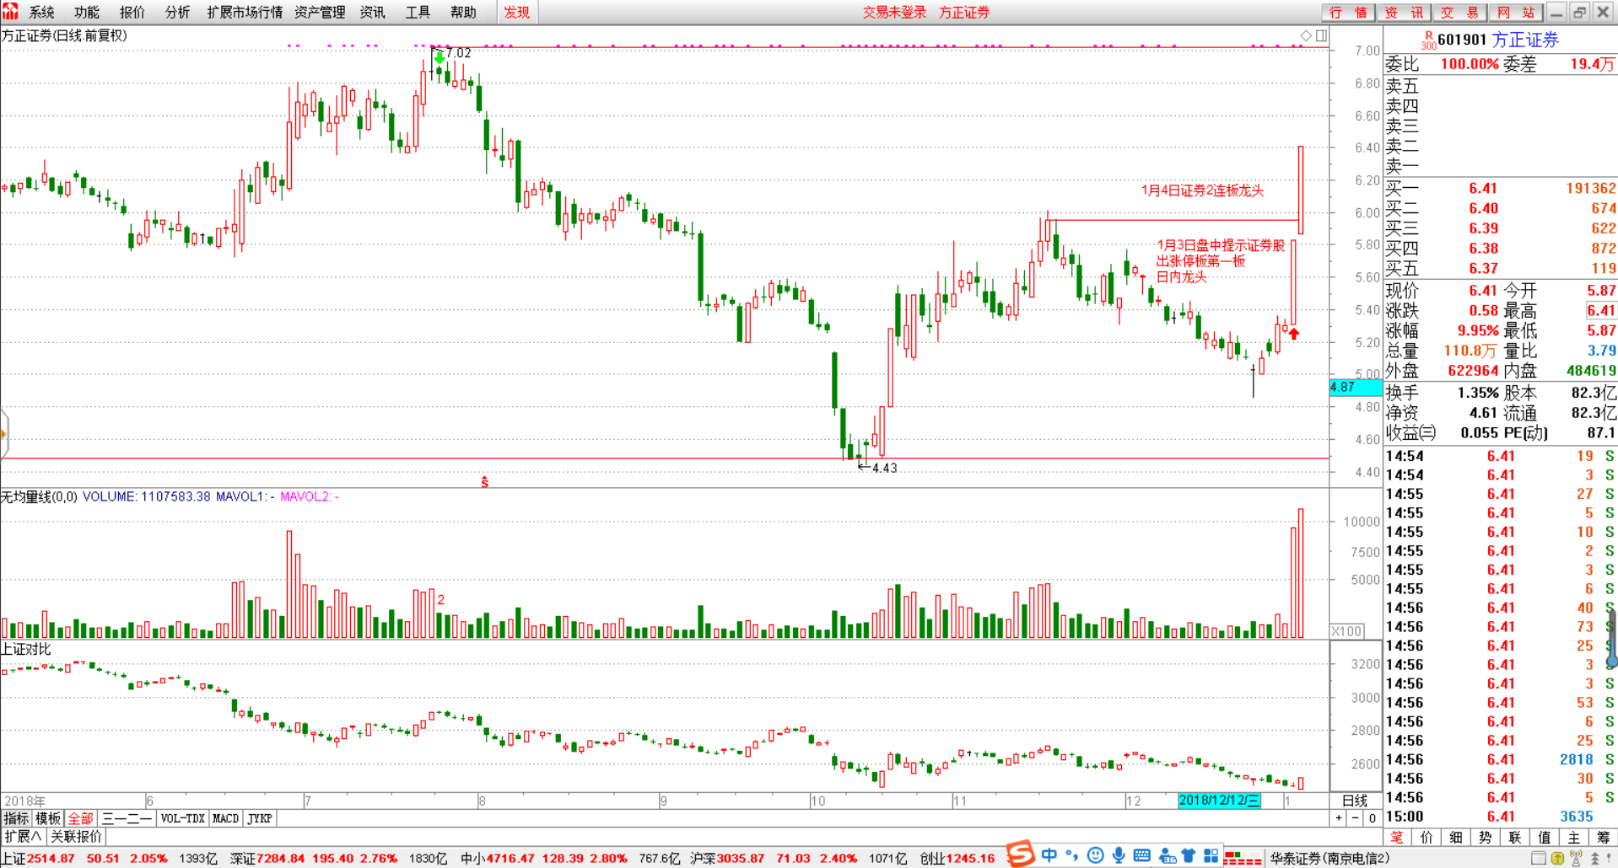Click the 华泰证券(南京电信2) server label
Screen dimensions: 1618x868
pos(1329,858)
